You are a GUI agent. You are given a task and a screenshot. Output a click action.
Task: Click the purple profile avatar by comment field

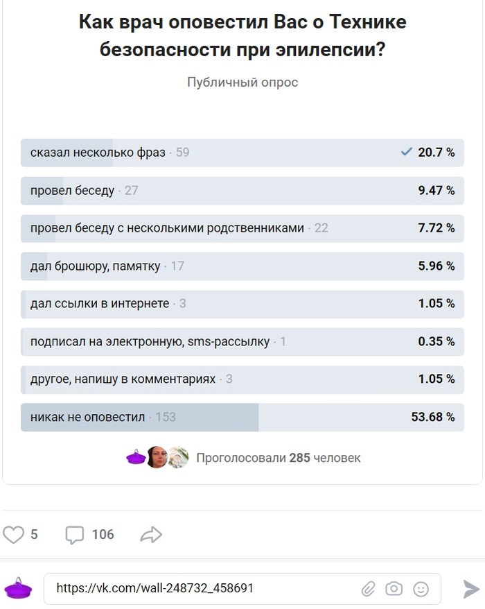18,589
